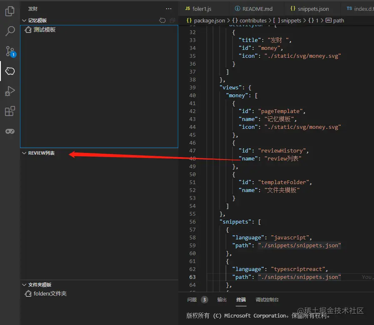Click the "views" key on line 39

coord(230,87)
